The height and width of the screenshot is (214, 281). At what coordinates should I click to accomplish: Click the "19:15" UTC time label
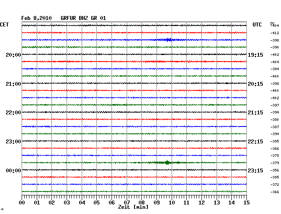coord(255,55)
